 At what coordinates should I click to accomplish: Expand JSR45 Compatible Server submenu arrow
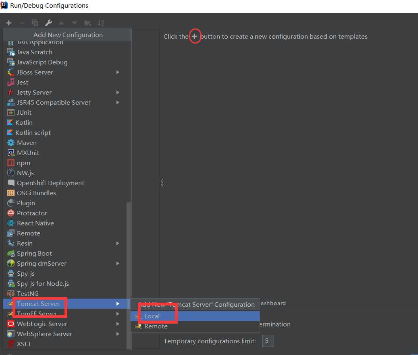[118, 103]
